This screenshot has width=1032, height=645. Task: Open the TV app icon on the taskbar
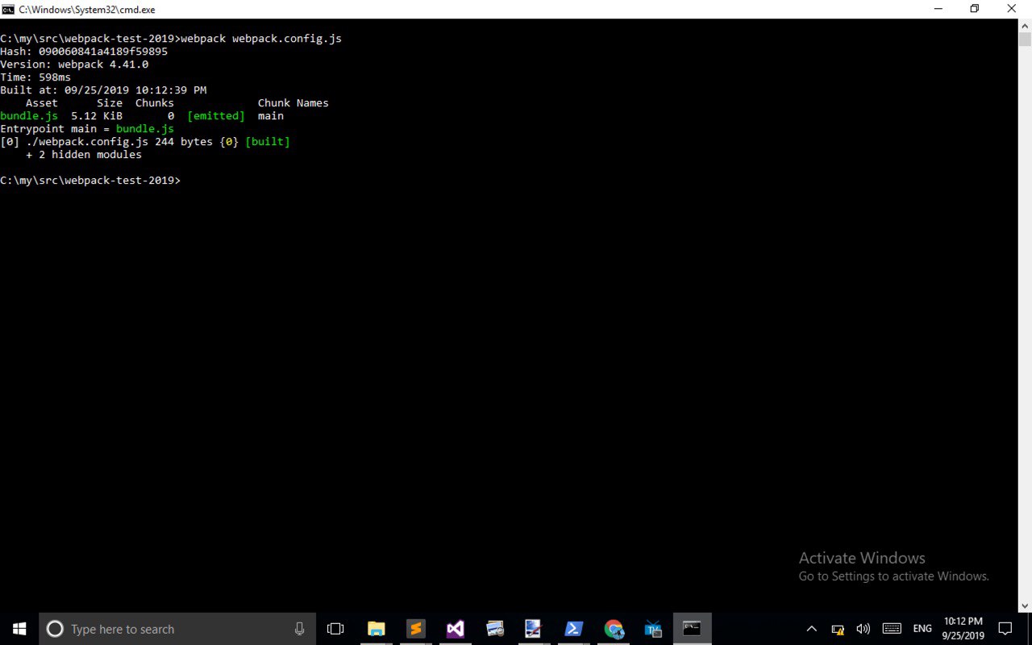point(653,629)
